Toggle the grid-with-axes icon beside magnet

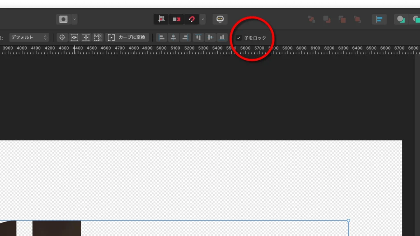pyautogui.click(x=162, y=19)
